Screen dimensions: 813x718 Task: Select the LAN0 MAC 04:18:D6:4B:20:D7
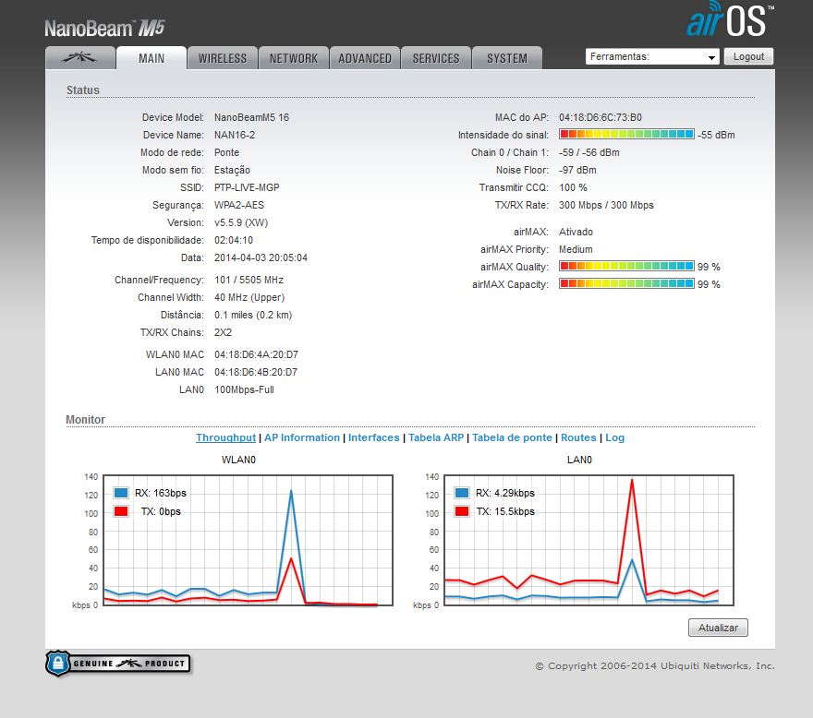[256, 373]
